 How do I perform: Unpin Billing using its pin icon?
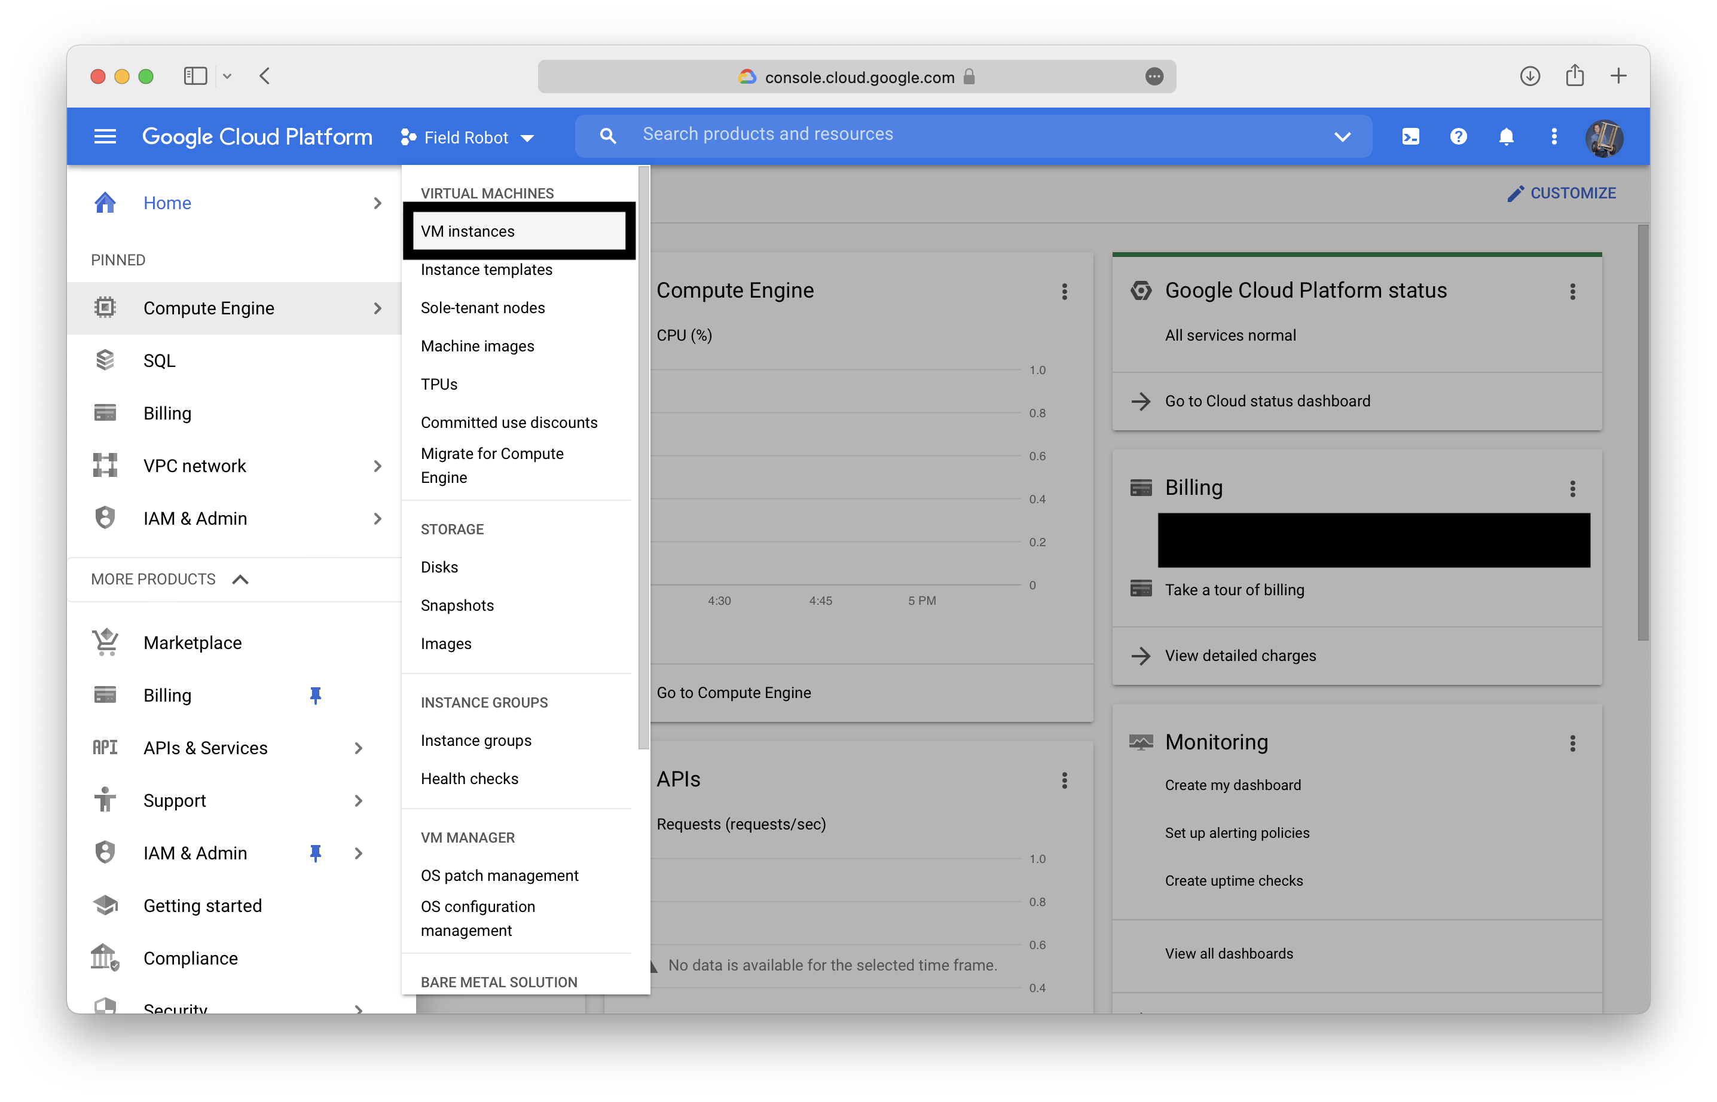[x=315, y=695]
